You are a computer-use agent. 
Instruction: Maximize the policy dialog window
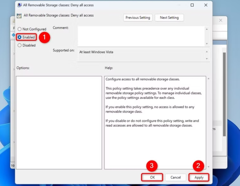tap(192, 5)
